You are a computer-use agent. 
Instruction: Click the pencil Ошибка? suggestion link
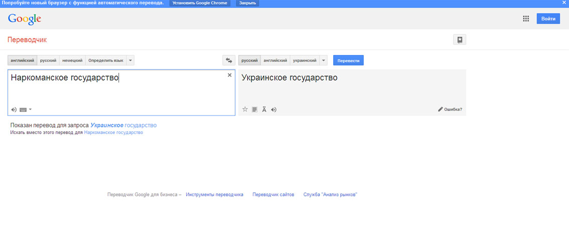tap(450, 109)
